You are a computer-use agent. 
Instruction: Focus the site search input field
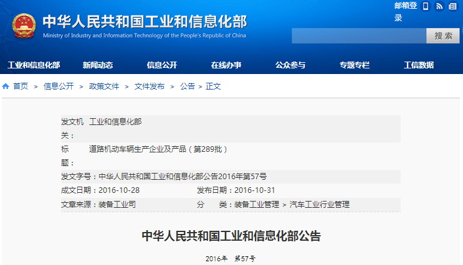(358, 35)
